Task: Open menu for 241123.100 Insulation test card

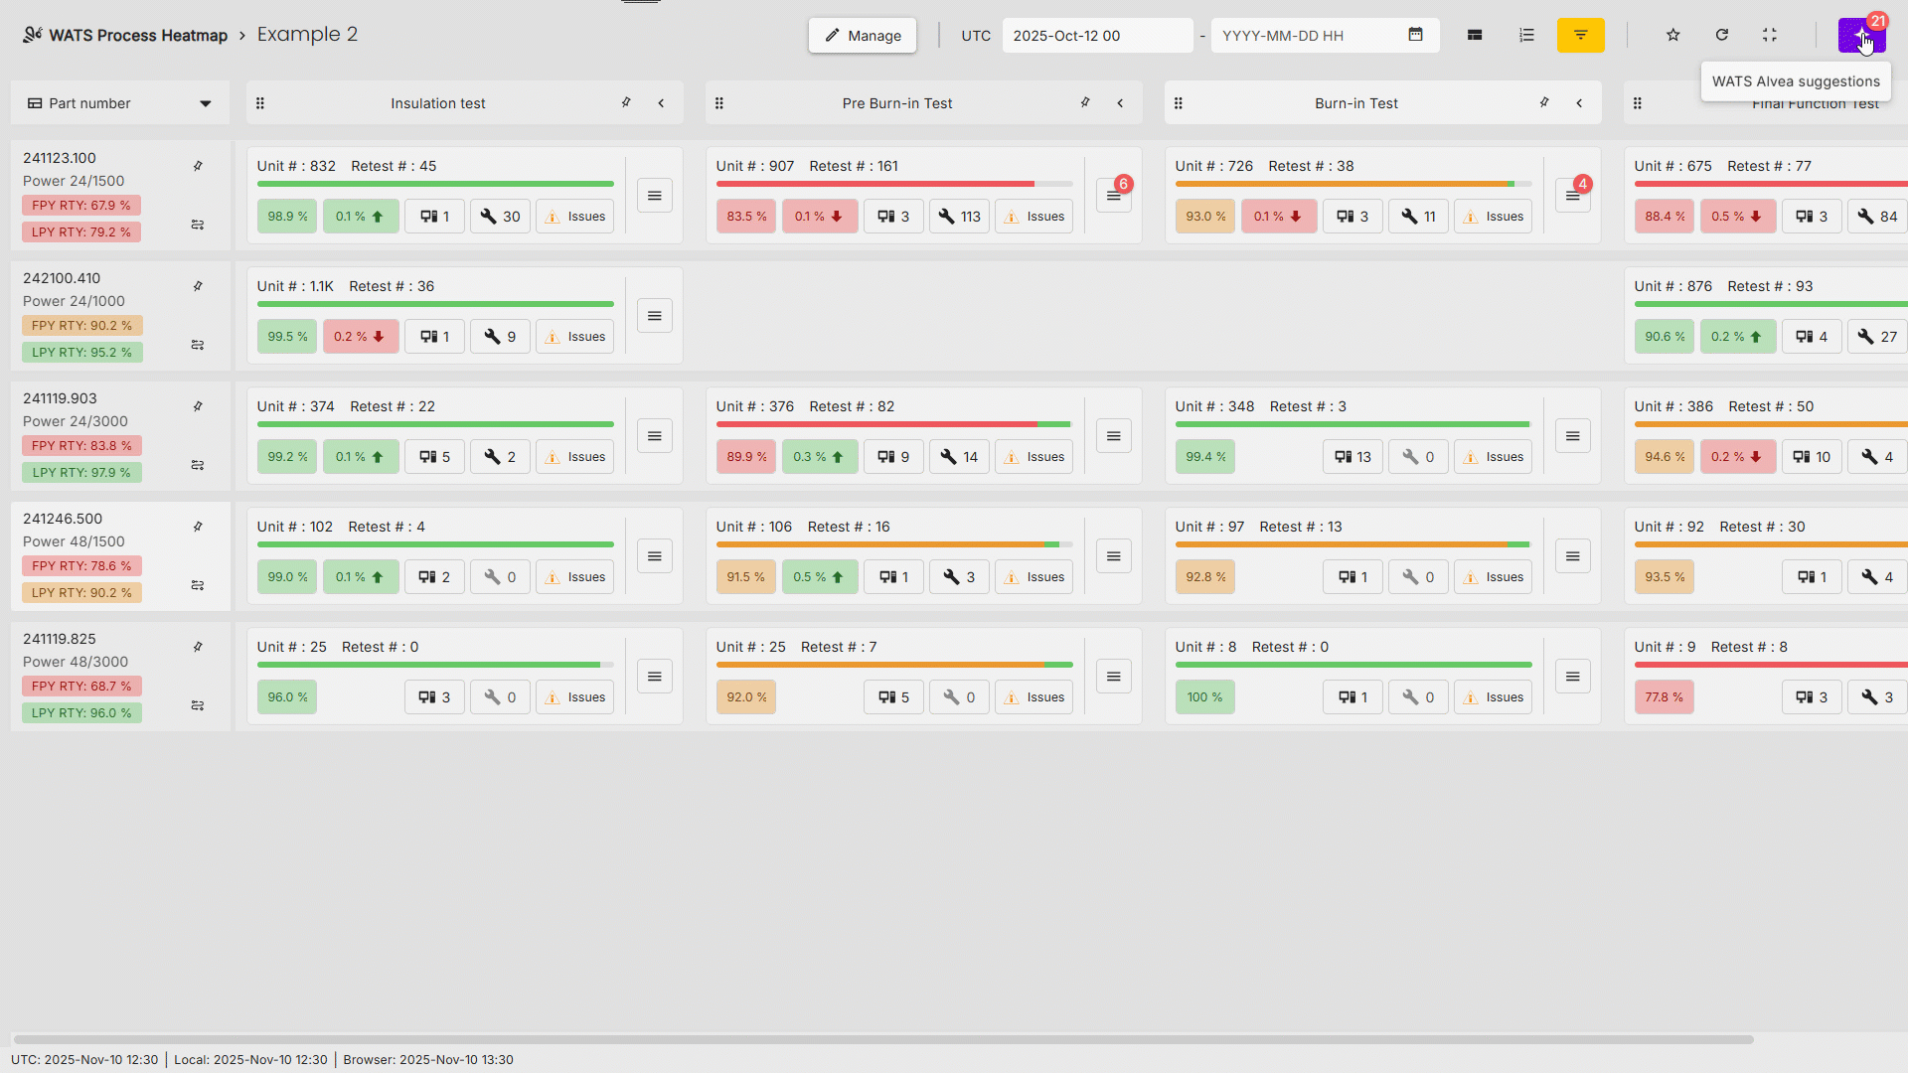Action: point(655,196)
